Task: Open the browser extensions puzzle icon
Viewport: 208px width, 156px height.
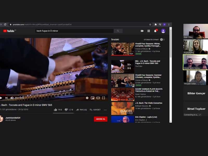Action: click(155, 24)
